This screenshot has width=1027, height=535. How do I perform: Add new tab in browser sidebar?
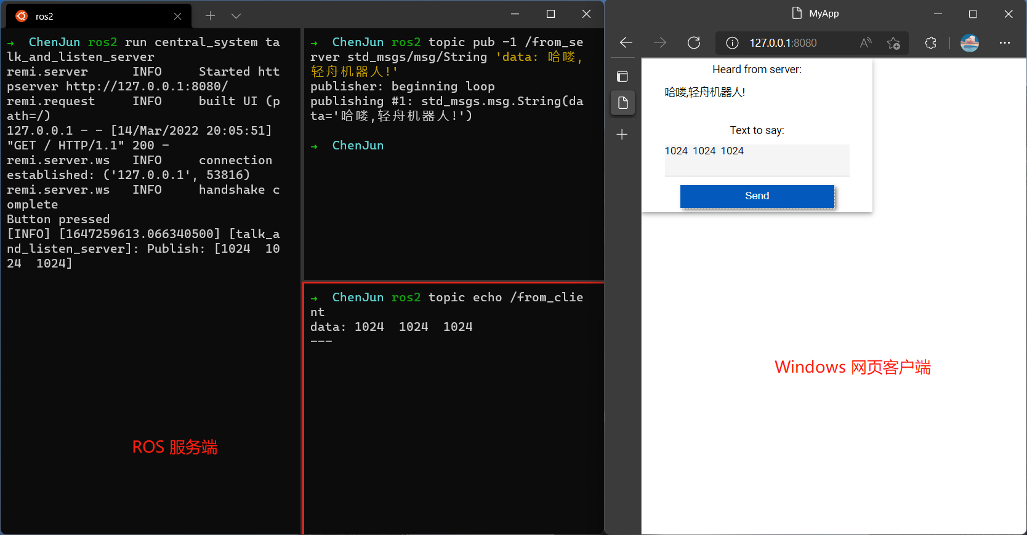pyautogui.click(x=622, y=134)
